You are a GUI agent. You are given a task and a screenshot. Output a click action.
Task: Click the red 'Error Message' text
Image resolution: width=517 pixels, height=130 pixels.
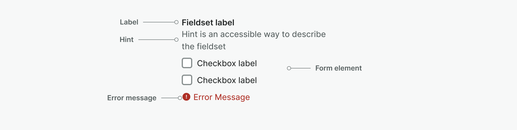coord(222,97)
